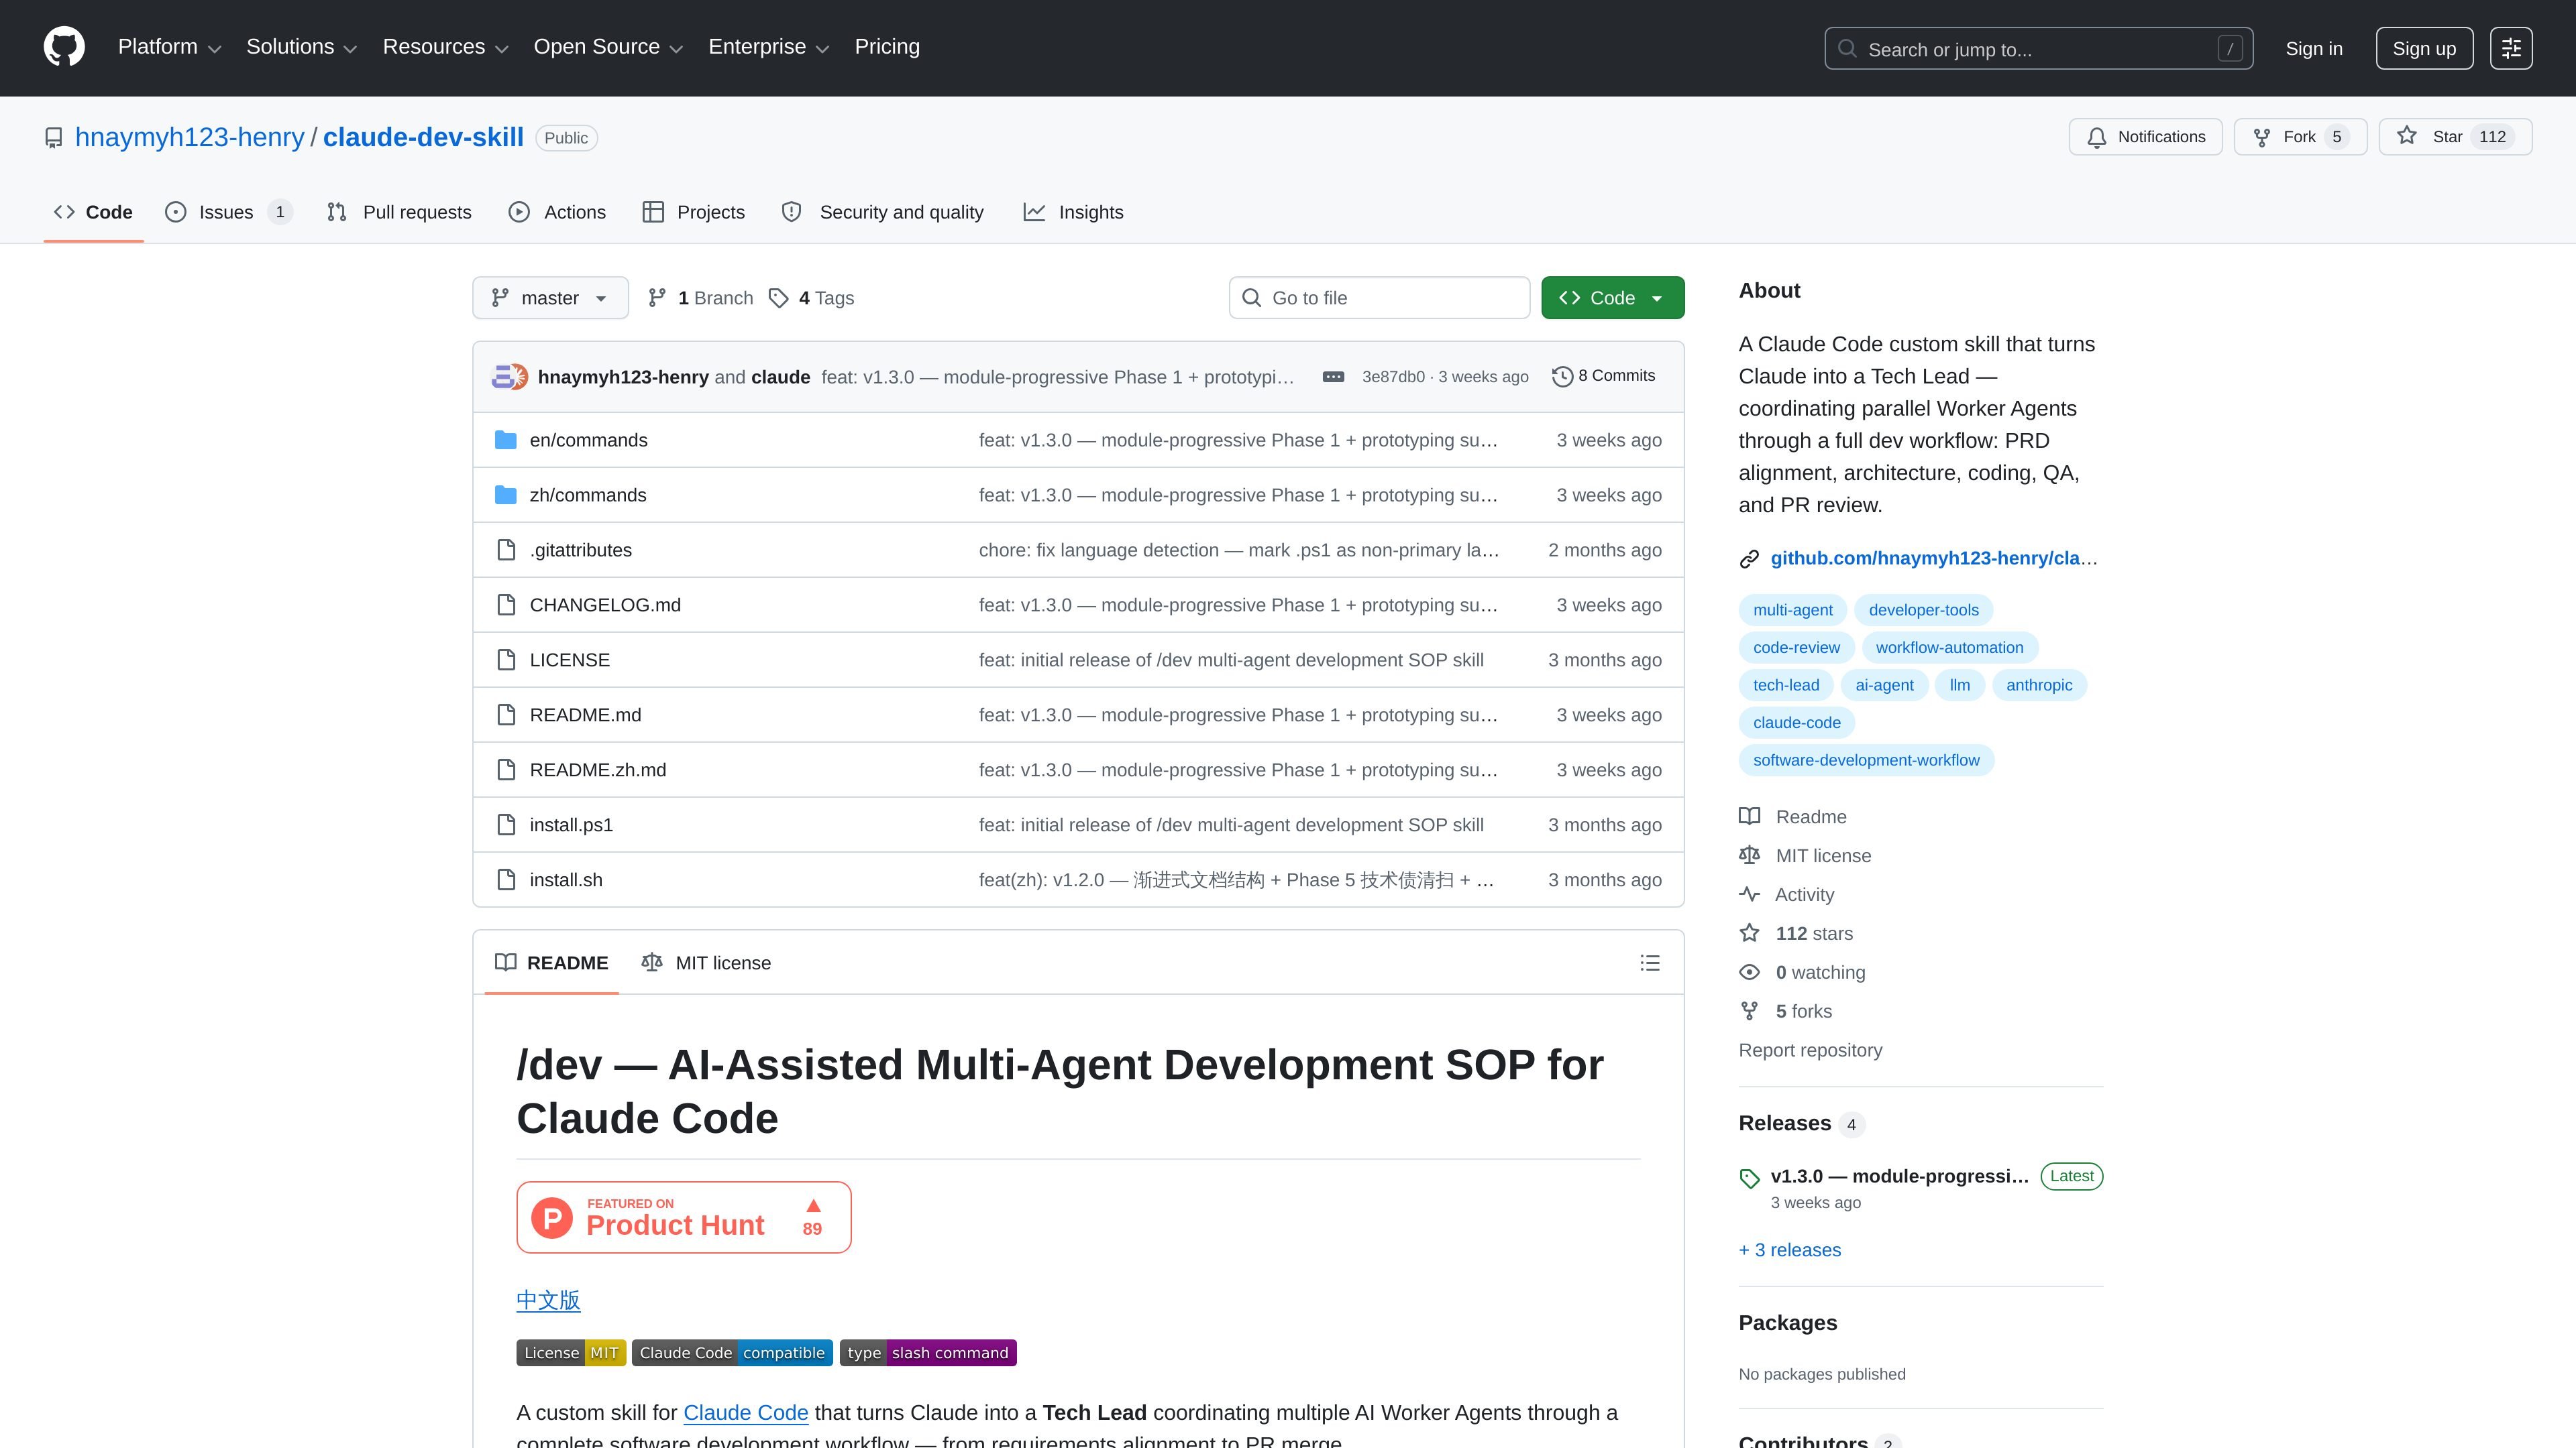Image resolution: width=2576 pixels, height=1448 pixels.
Task: Open the Security and quality tab
Action: (883, 212)
